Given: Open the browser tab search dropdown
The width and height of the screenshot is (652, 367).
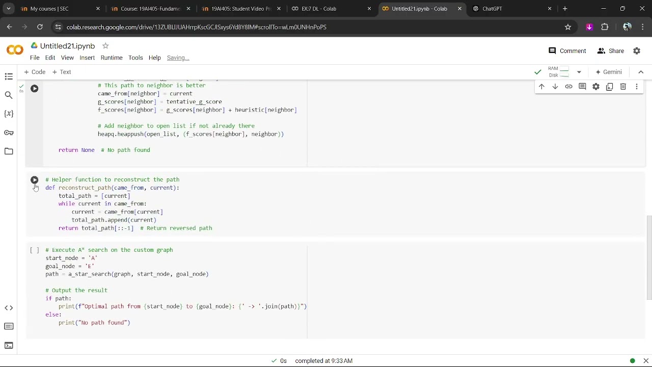Looking at the screenshot, I should [x=9, y=9].
